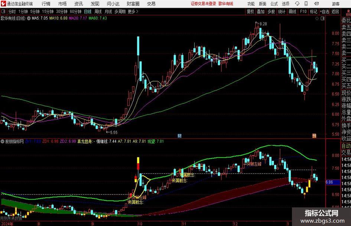Switch to the 15分钟 period

(48, 12)
